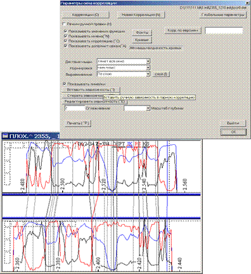Click the Печать (^P) button
The height and width of the screenshot is (274, 251).
tap(79, 123)
